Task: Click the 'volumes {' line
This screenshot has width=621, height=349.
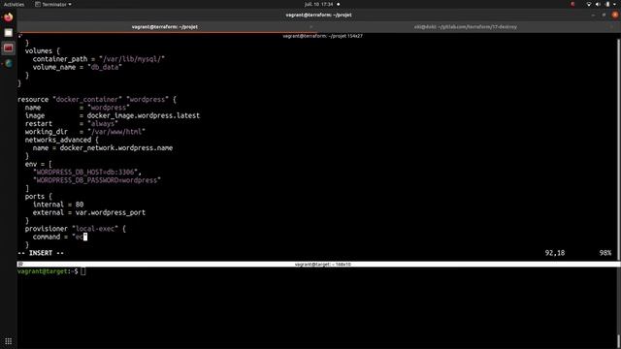Action: 43,51
